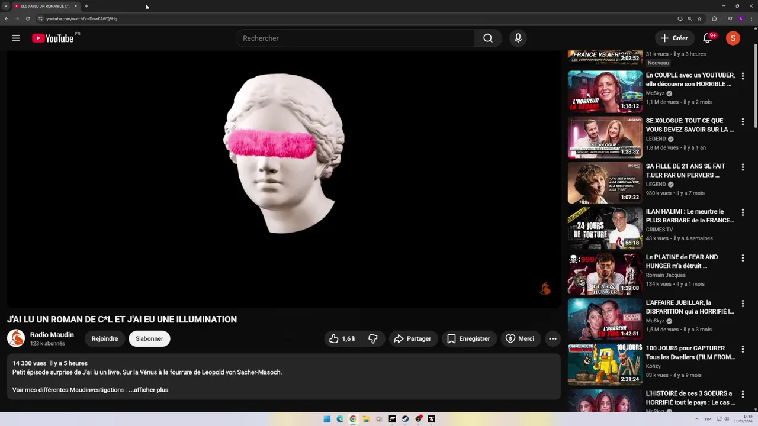Open options menu for 100 JOURS video
Image resolution: width=758 pixels, height=426 pixels.
pyautogui.click(x=743, y=348)
